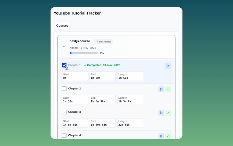Click Chapter 1 End field 1m 50s
Image resolution: width=233 pixels, height=146 pixels.
(103, 76)
